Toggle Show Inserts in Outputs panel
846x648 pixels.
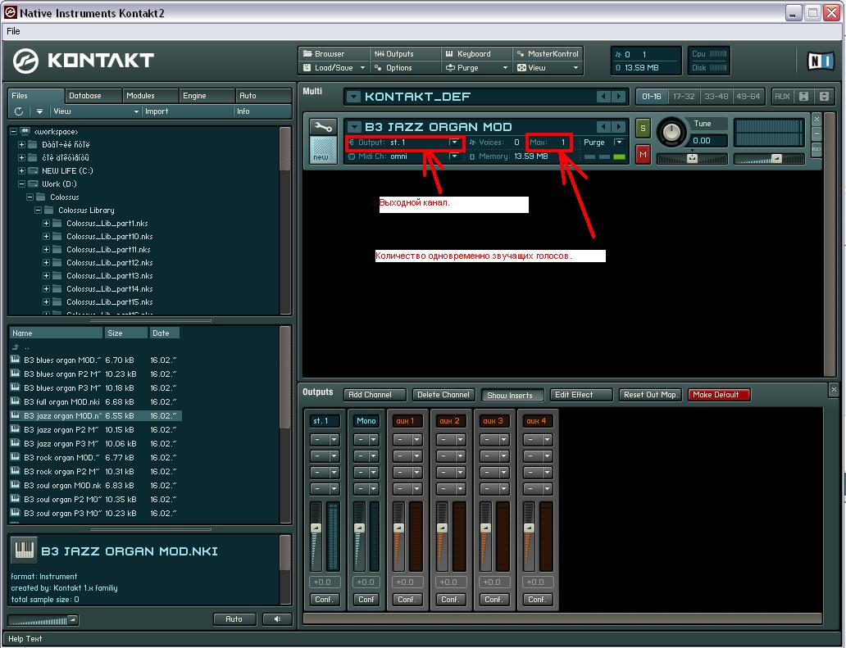(x=512, y=395)
